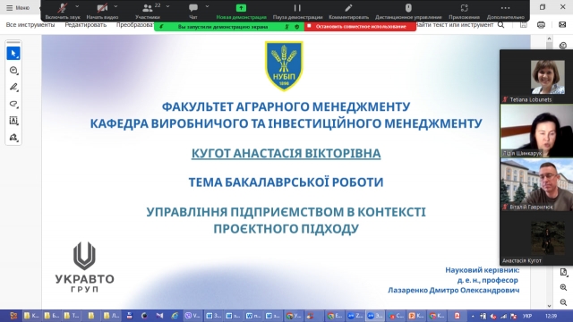The width and height of the screenshot is (573, 322).
Task: Open the Internet Explorer taskbar icon
Action: [x=175, y=316]
